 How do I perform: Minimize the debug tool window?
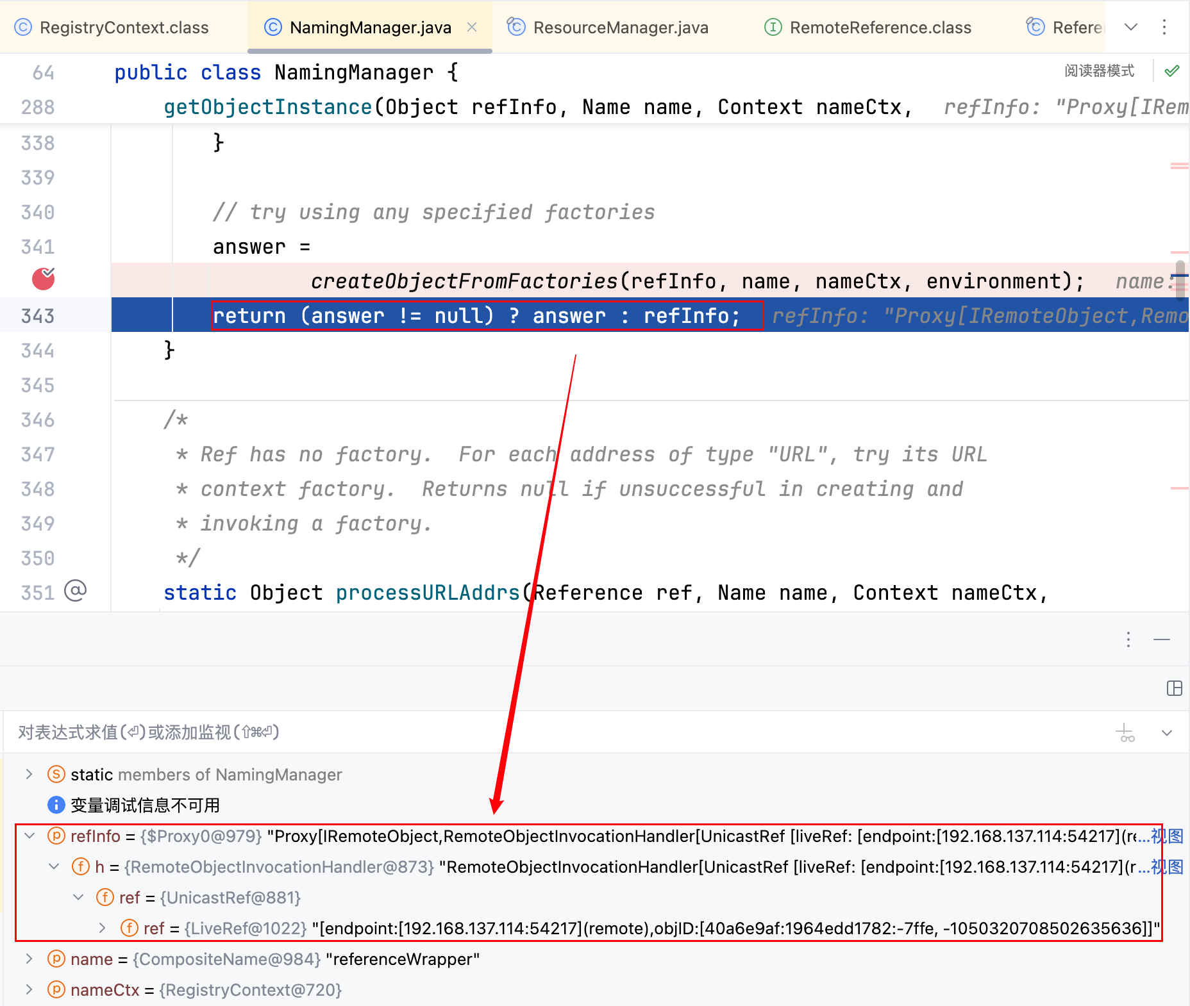click(1162, 639)
